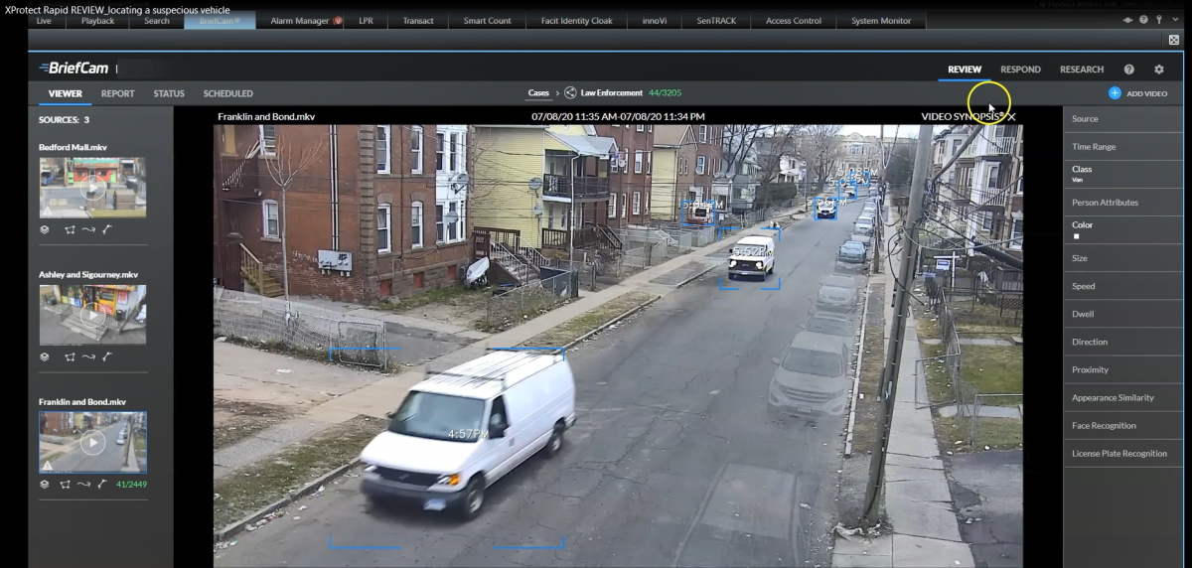
Task: Open the Face Recognition filter
Action: [x=1123, y=425]
